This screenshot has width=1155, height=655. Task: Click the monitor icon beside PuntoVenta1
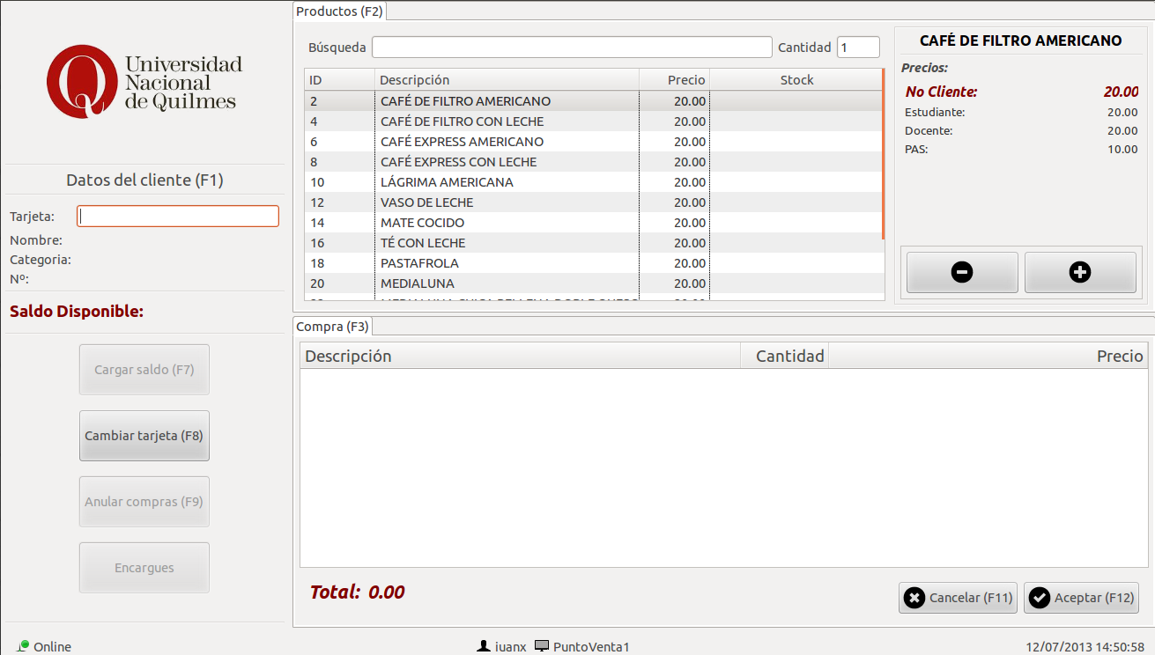[542, 646]
